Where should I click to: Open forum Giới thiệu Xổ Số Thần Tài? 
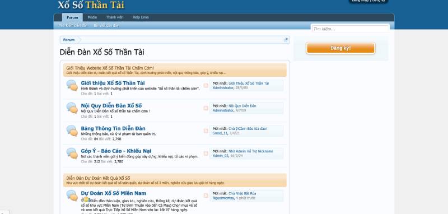113,83
